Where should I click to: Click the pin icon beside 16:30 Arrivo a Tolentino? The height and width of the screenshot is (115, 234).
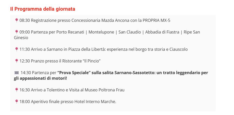coord(17,90)
